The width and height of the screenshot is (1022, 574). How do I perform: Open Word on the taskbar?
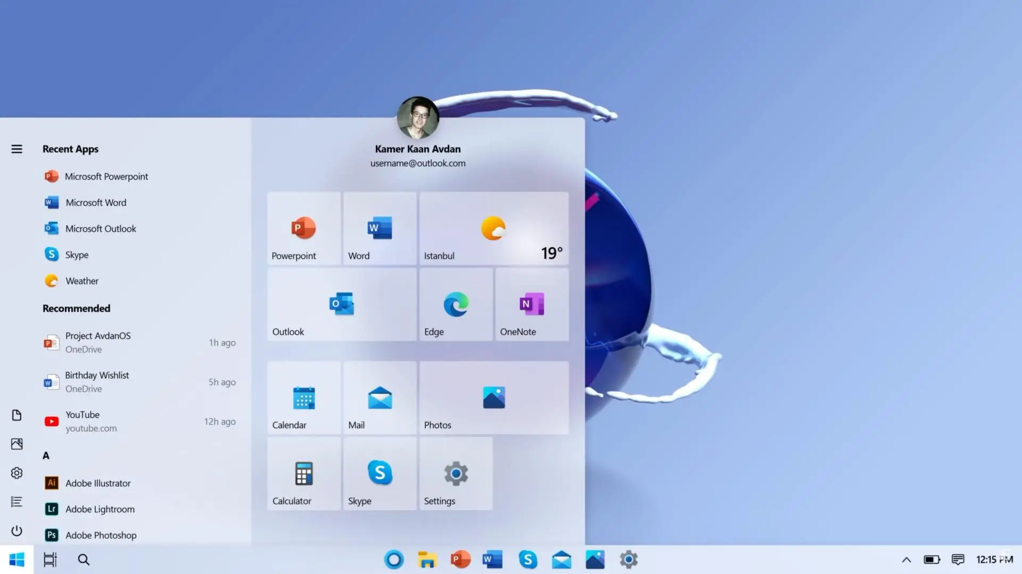tap(493, 560)
